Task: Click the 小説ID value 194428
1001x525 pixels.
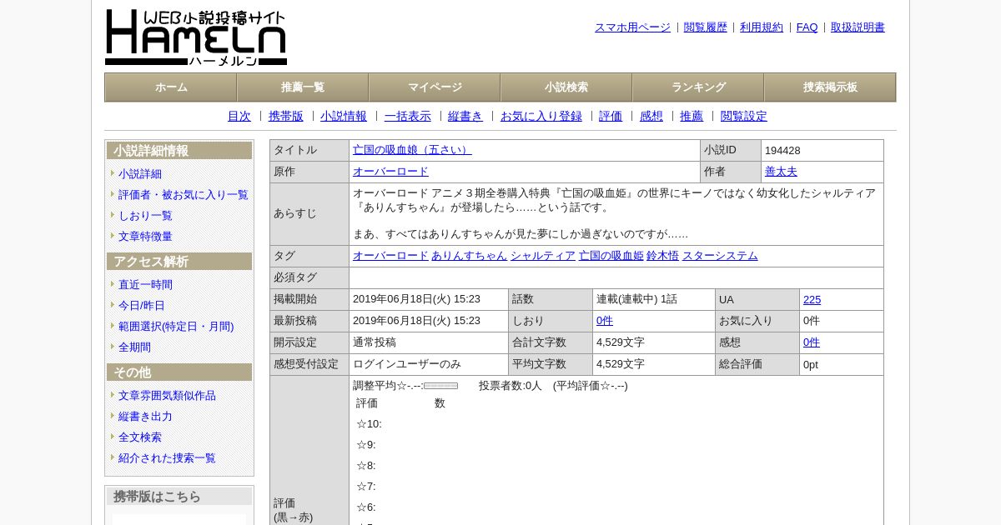Action: (782, 151)
